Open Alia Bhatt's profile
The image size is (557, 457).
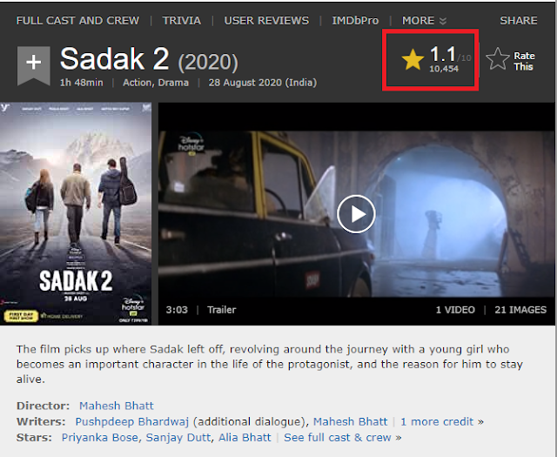tap(245, 438)
